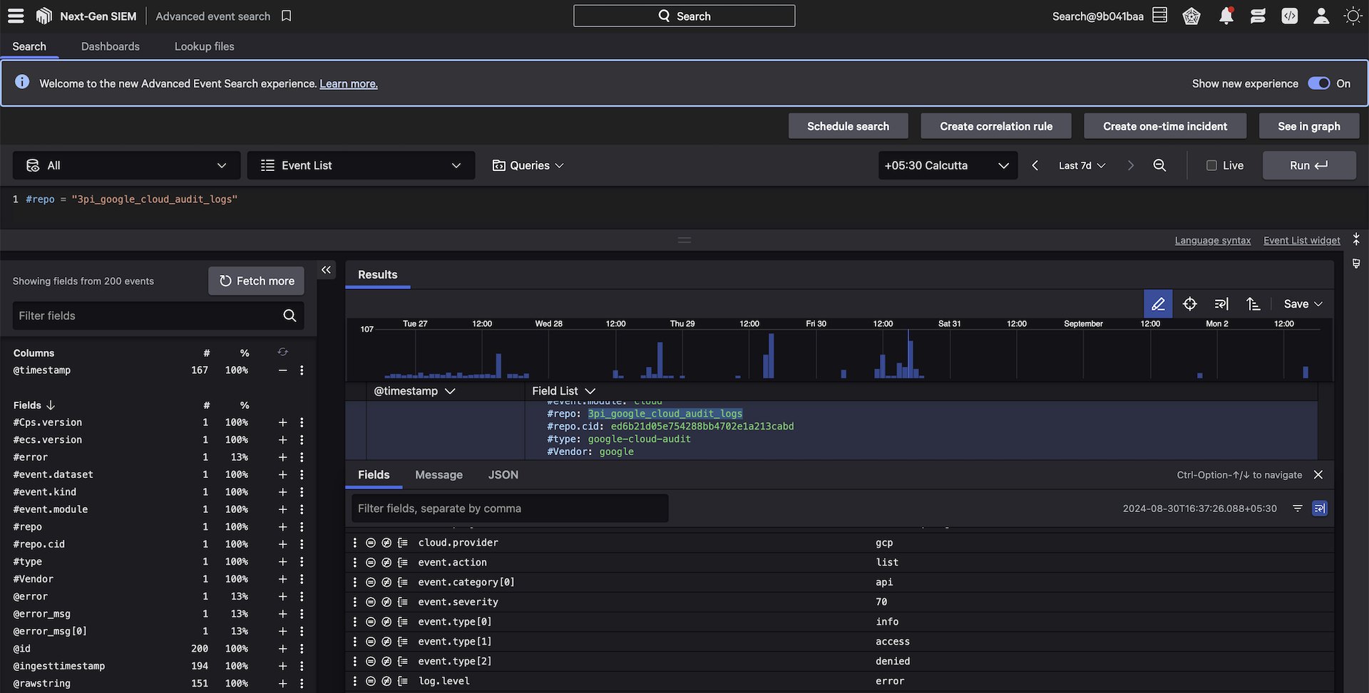Turn off Show new experience toggle
This screenshot has width=1369, height=693.
coord(1318,83)
